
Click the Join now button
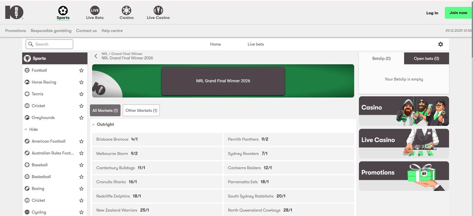click(458, 13)
